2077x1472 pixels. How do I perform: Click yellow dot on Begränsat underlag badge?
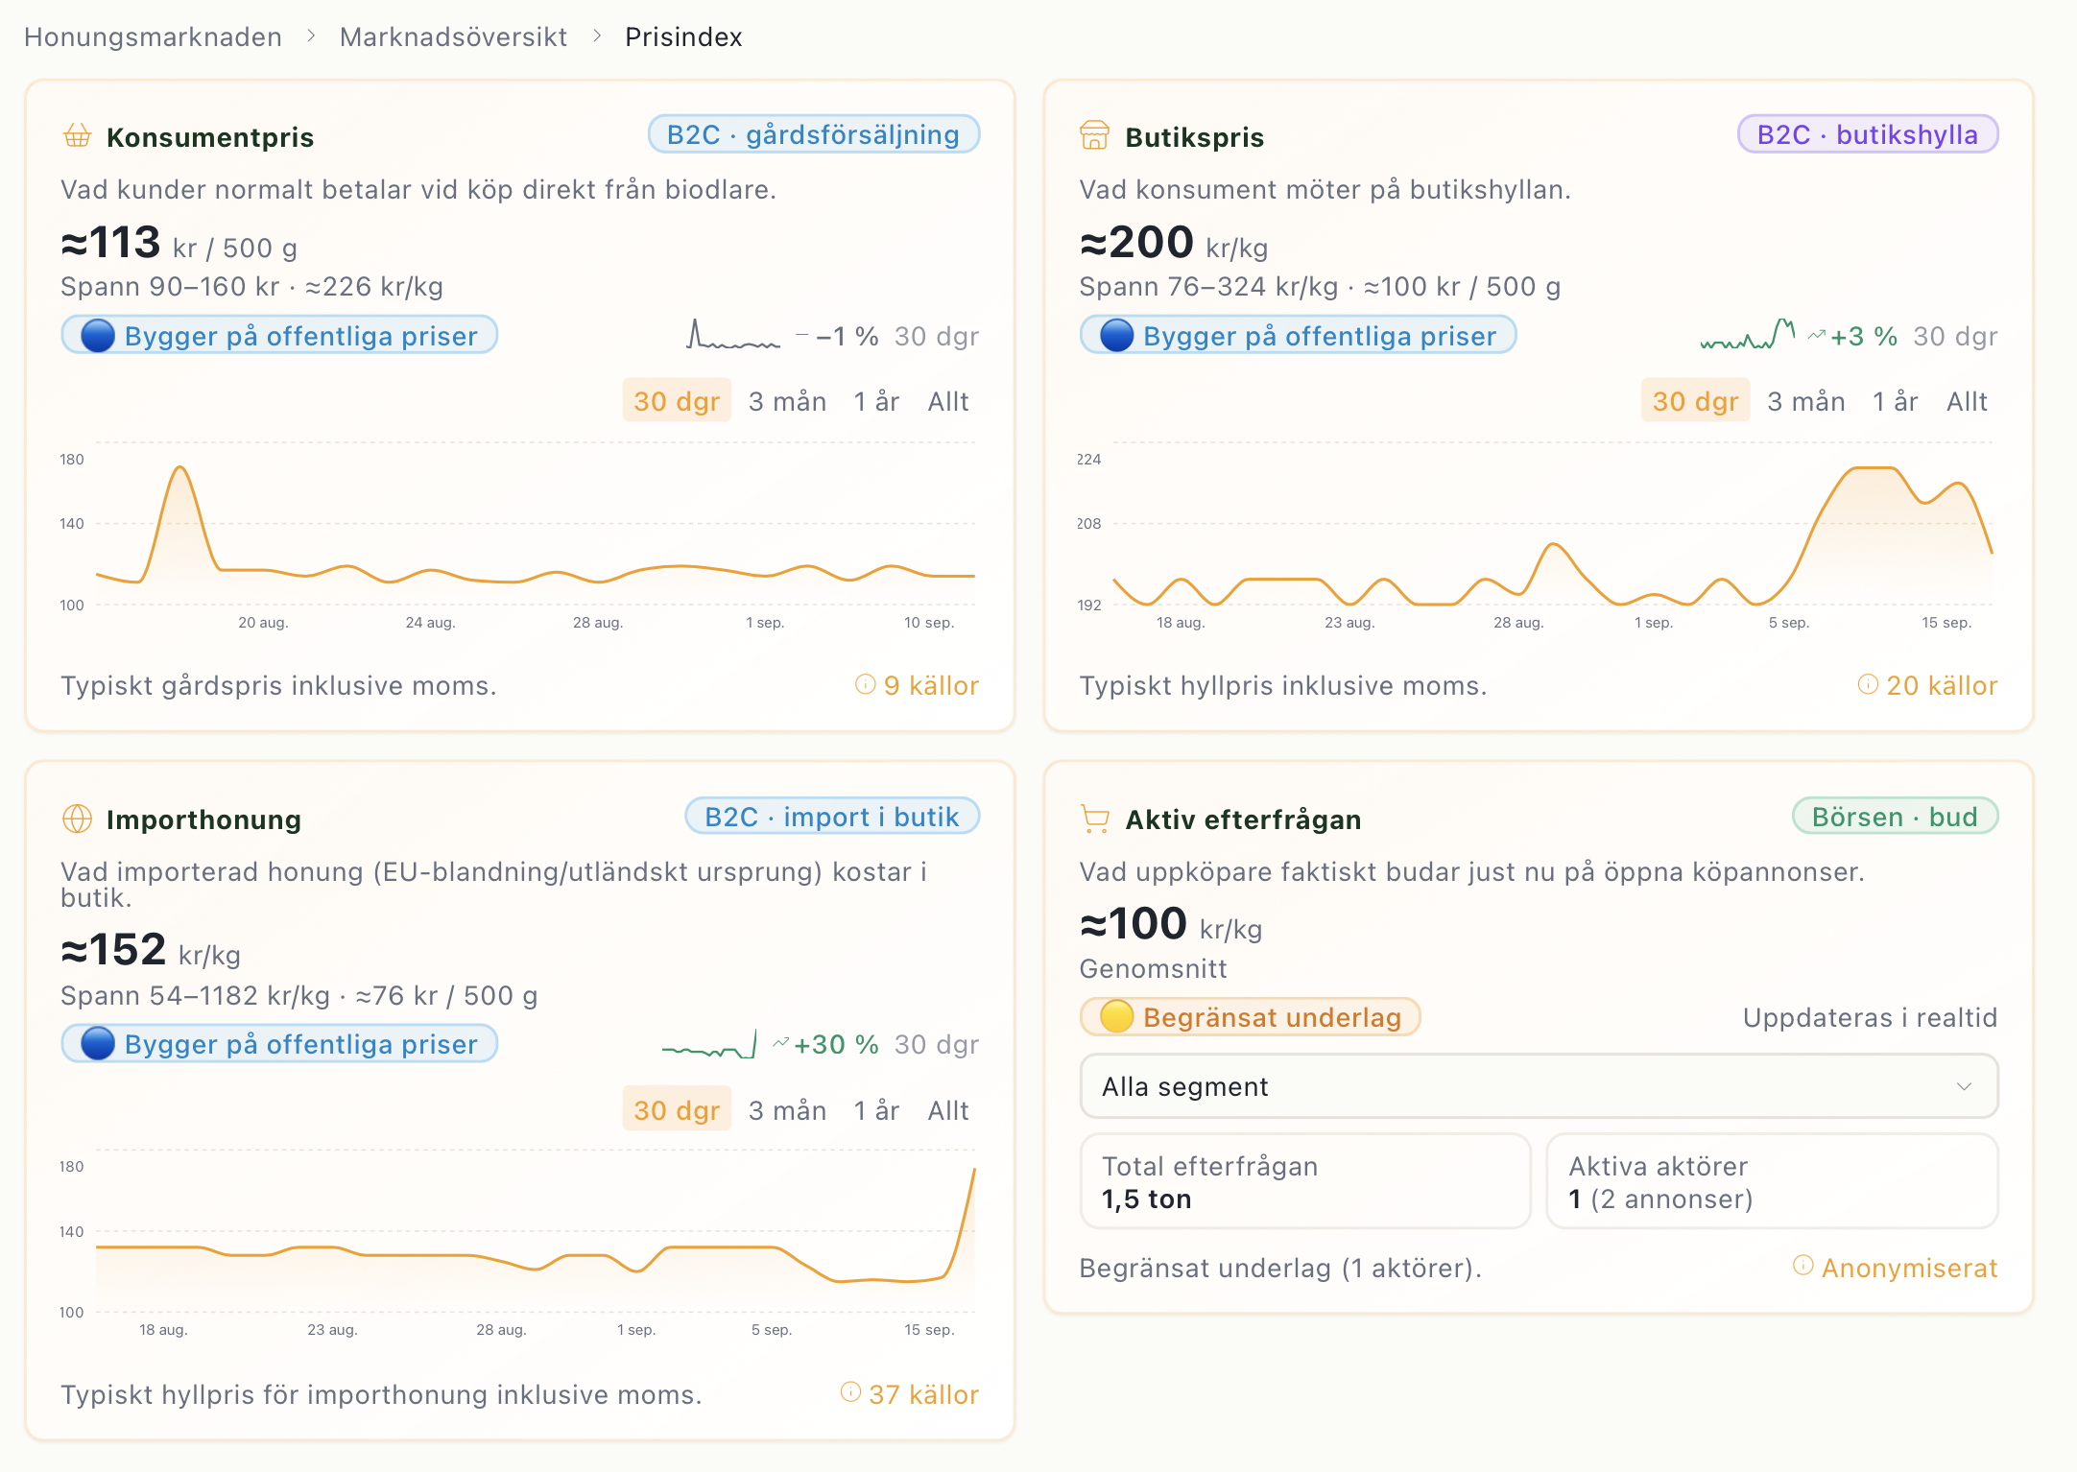point(1116,1016)
